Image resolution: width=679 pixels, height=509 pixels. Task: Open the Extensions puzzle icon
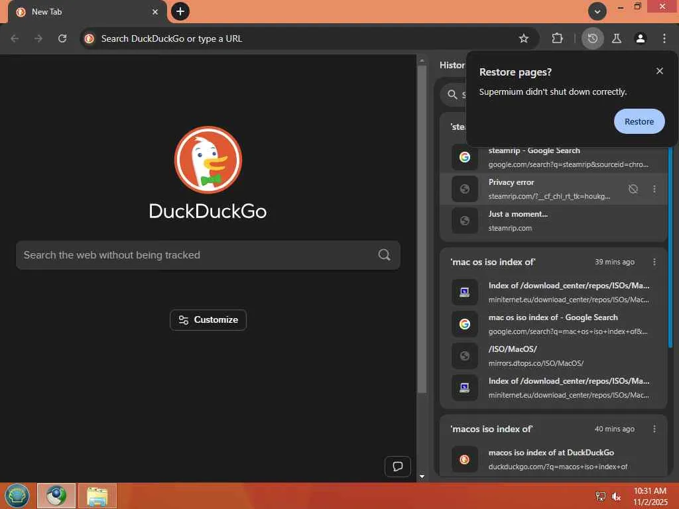(557, 38)
